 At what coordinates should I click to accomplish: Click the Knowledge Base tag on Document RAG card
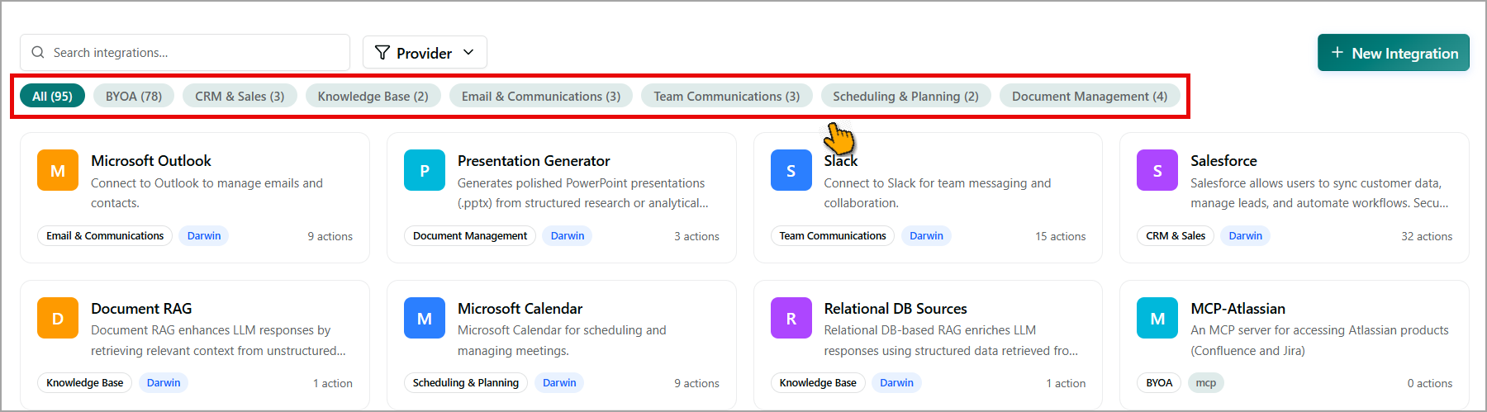point(84,383)
